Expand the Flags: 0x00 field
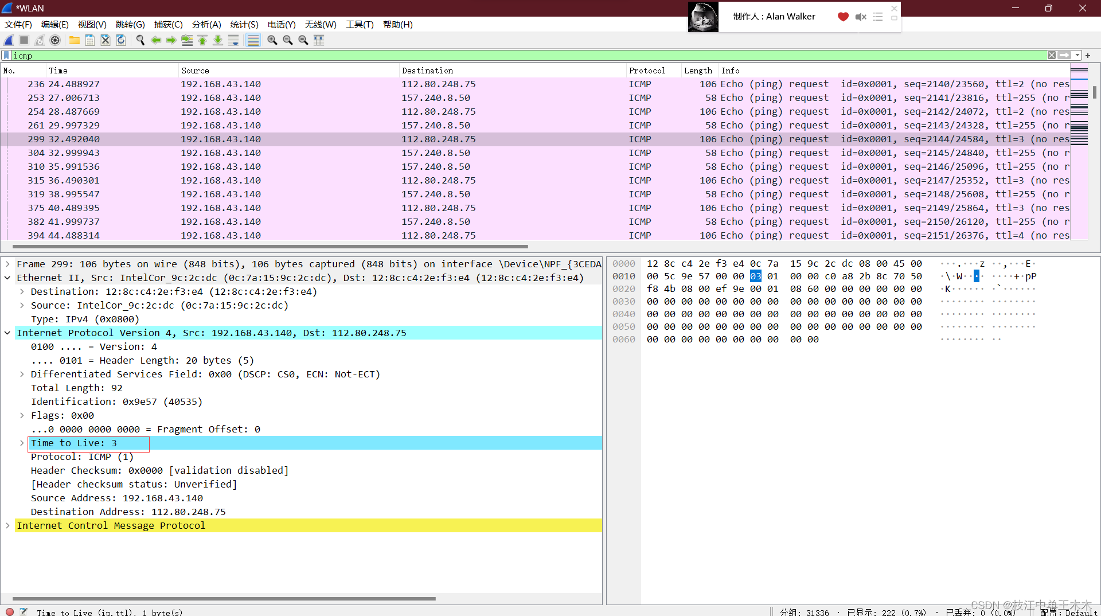This screenshot has width=1101, height=616. click(22, 415)
